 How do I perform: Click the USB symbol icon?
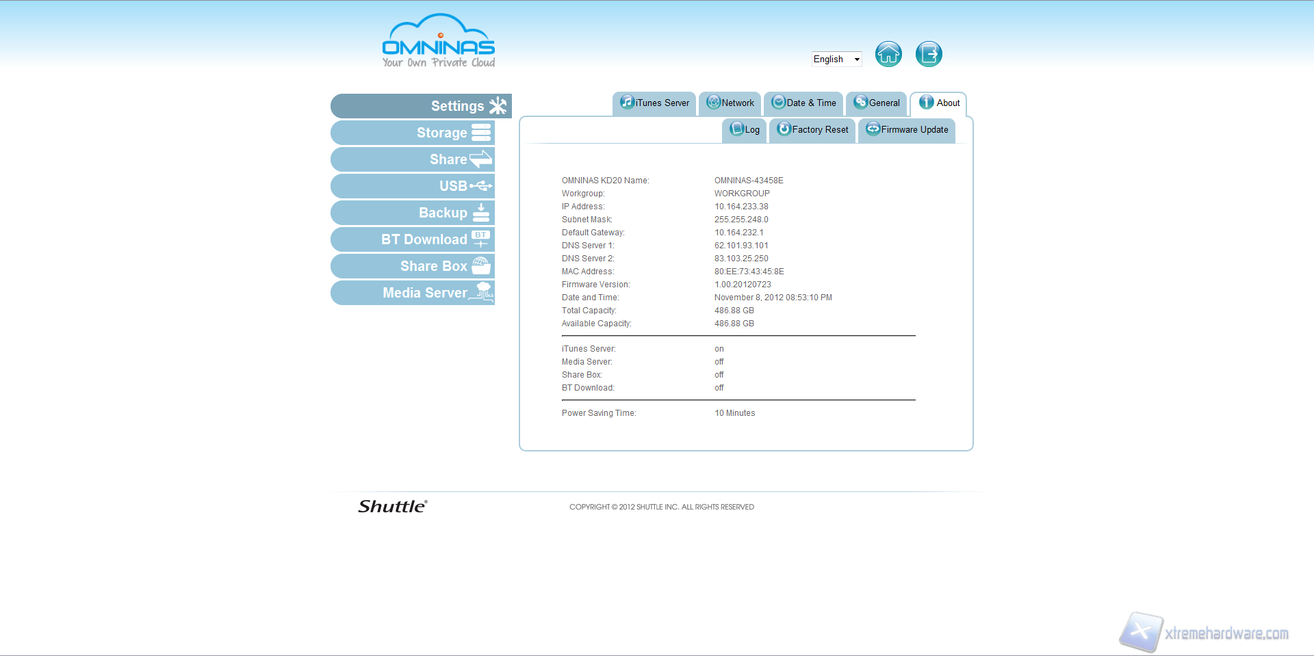[x=481, y=186]
